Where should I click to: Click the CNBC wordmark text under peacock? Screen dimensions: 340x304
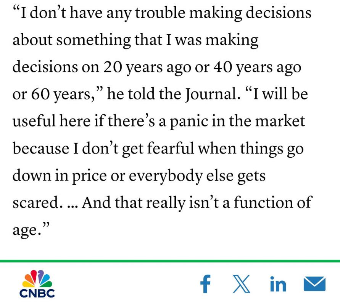pos(37,293)
